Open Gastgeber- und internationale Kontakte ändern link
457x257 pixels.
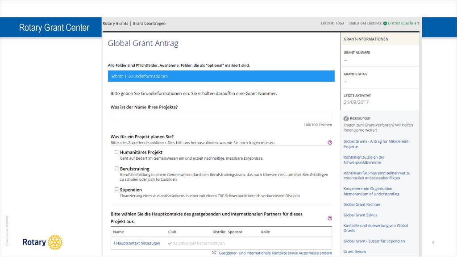275,253
